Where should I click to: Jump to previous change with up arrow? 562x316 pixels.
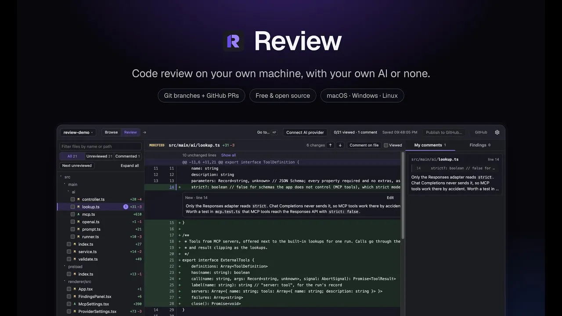331,145
